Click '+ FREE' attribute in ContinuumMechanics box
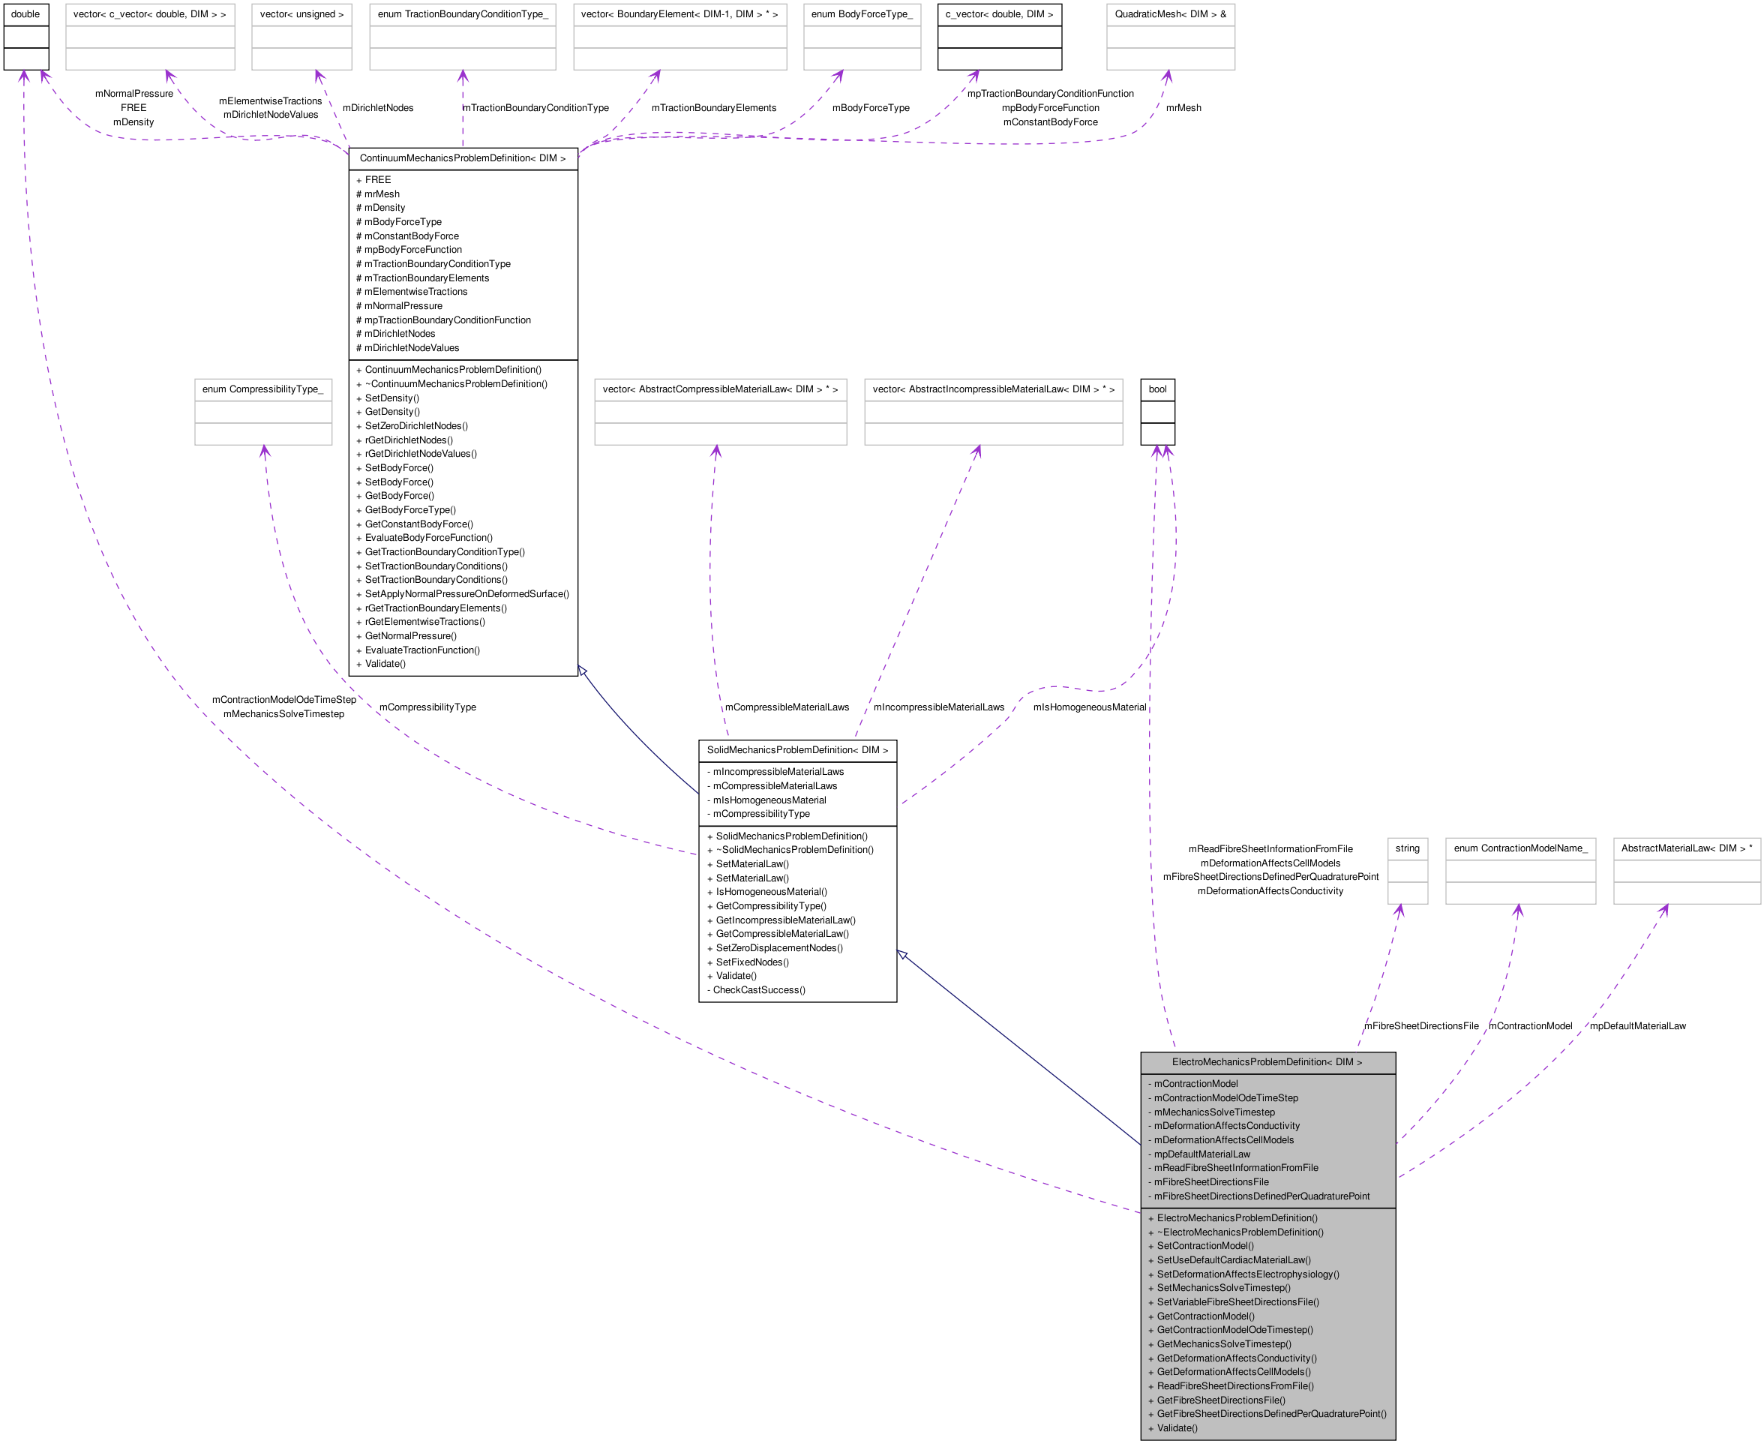This screenshot has width=1764, height=1444. tap(373, 181)
